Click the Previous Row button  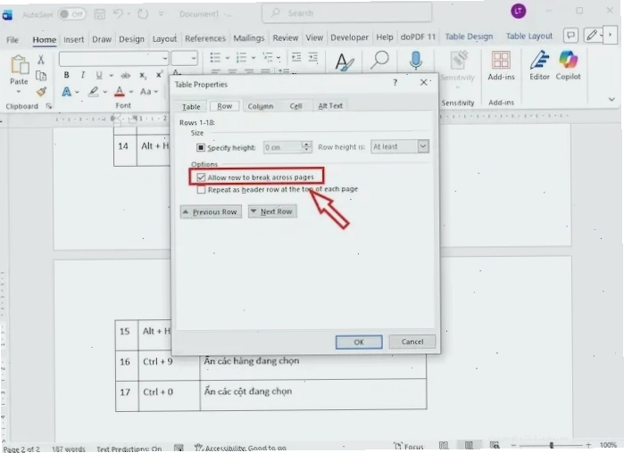click(211, 212)
